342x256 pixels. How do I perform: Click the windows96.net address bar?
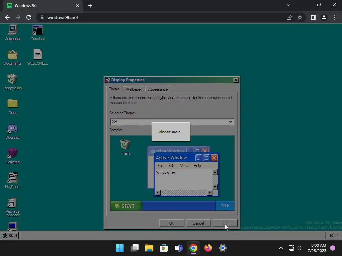[x=161, y=17]
